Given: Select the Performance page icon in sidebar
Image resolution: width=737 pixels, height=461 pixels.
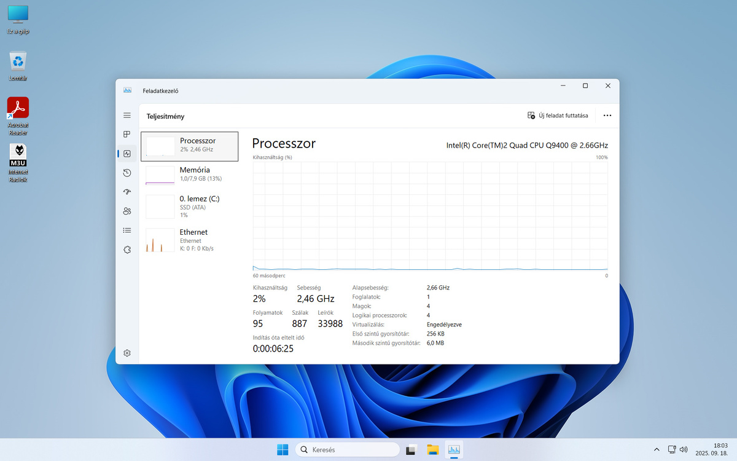Looking at the screenshot, I should coord(127,154).
